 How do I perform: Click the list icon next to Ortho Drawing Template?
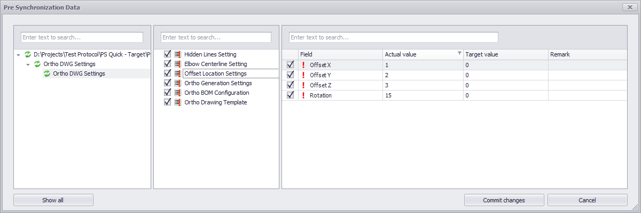tap(178, 102)
